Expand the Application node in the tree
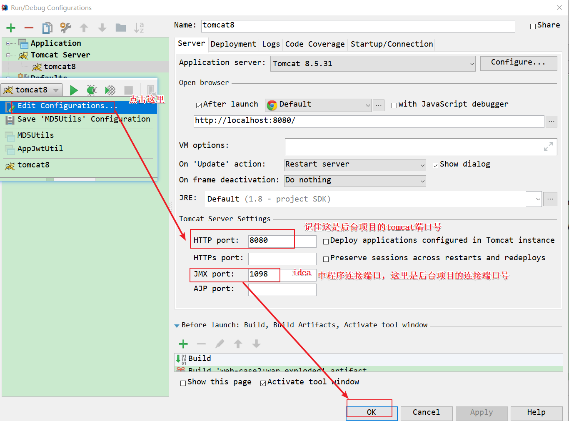Image resolution: width=569 pixels, height=421 pixels. coord(8,43)
